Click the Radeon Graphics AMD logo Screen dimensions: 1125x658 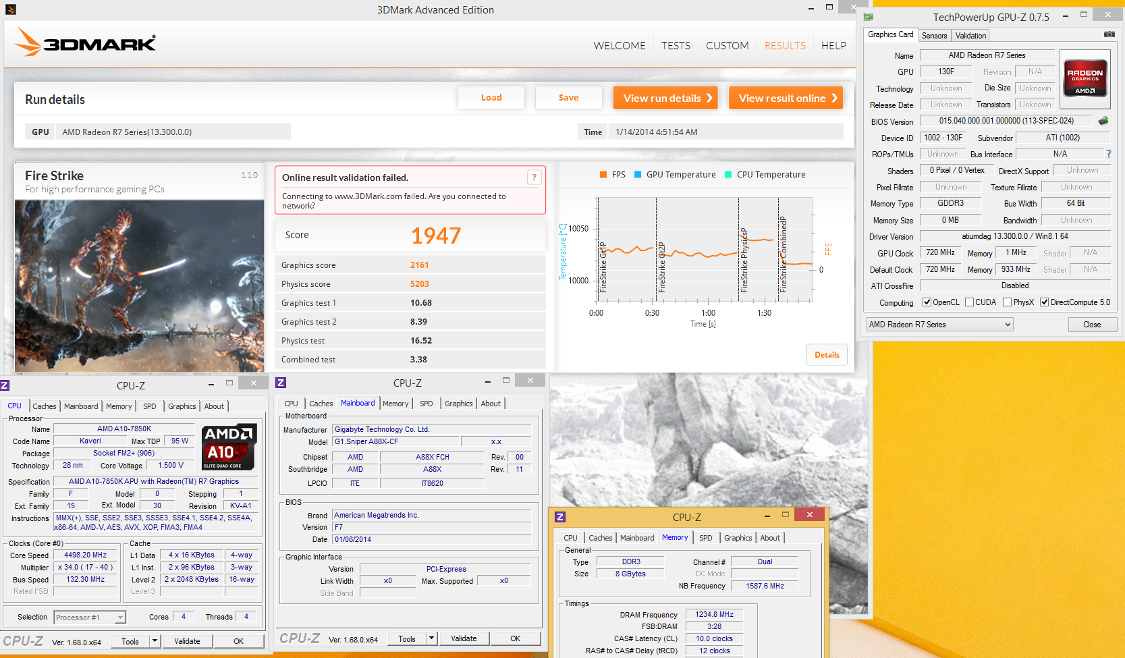(1085, 80)
